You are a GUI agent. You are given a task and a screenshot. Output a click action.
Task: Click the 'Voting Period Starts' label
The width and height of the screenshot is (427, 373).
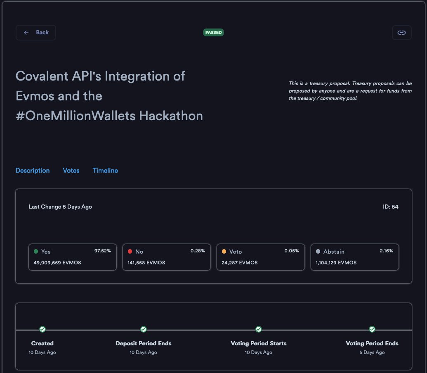pyautogui.click(x=259, y=344)
